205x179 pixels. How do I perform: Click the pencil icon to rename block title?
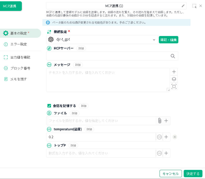(183, 6)
